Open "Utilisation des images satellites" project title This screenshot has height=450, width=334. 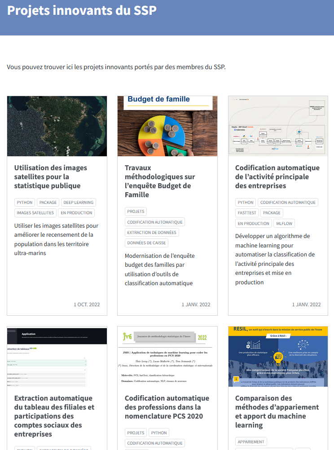point(51,176)
